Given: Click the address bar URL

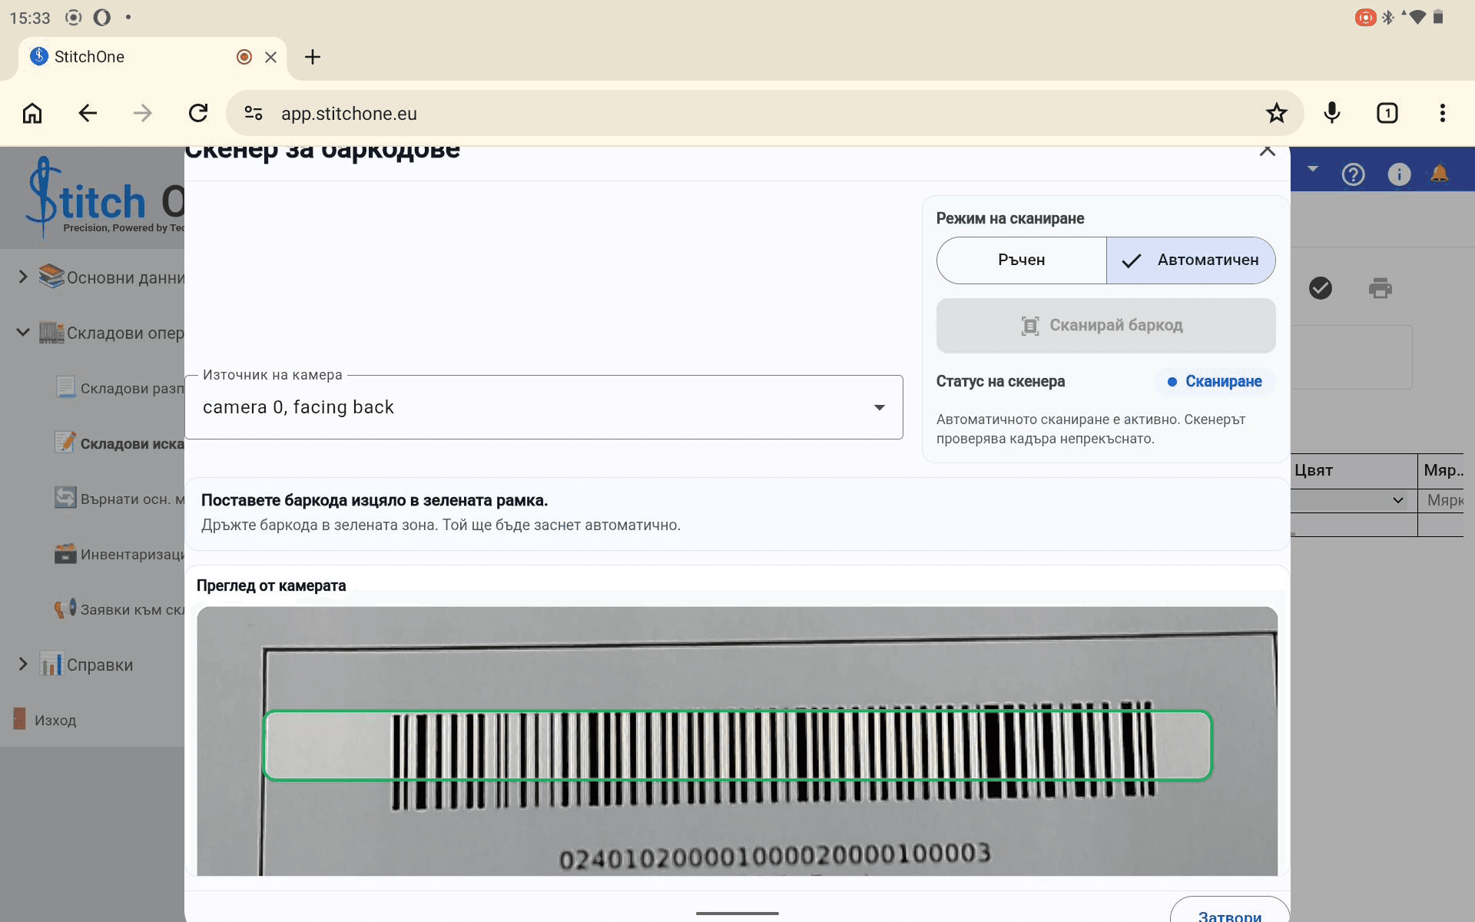Looking at the screenshot, I should (349, 114).
